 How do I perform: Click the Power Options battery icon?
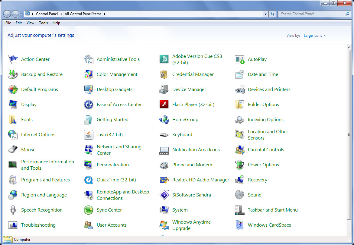[x=239, y=165]
